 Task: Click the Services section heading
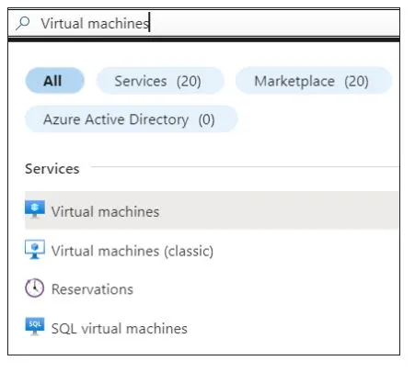coord(52,169)
